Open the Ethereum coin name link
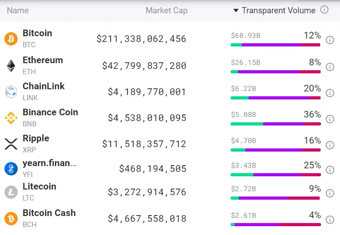Image resolution: width=340 pixels, height=235 pixels. coord(43,60)
